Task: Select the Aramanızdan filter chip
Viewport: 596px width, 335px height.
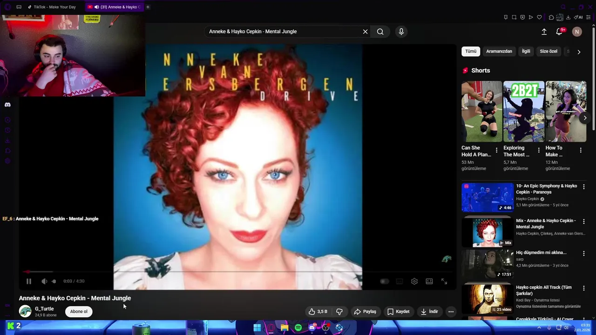Action: pyautogui.click(x=499, y=51)
